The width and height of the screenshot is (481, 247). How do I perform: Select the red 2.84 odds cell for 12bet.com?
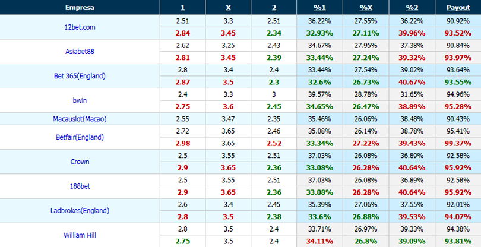[183, 33]
